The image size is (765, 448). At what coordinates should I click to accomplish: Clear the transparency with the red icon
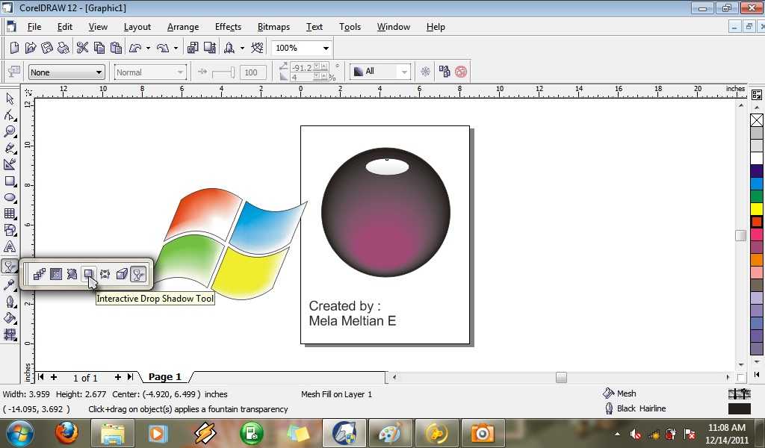click(x=460, y=72)
